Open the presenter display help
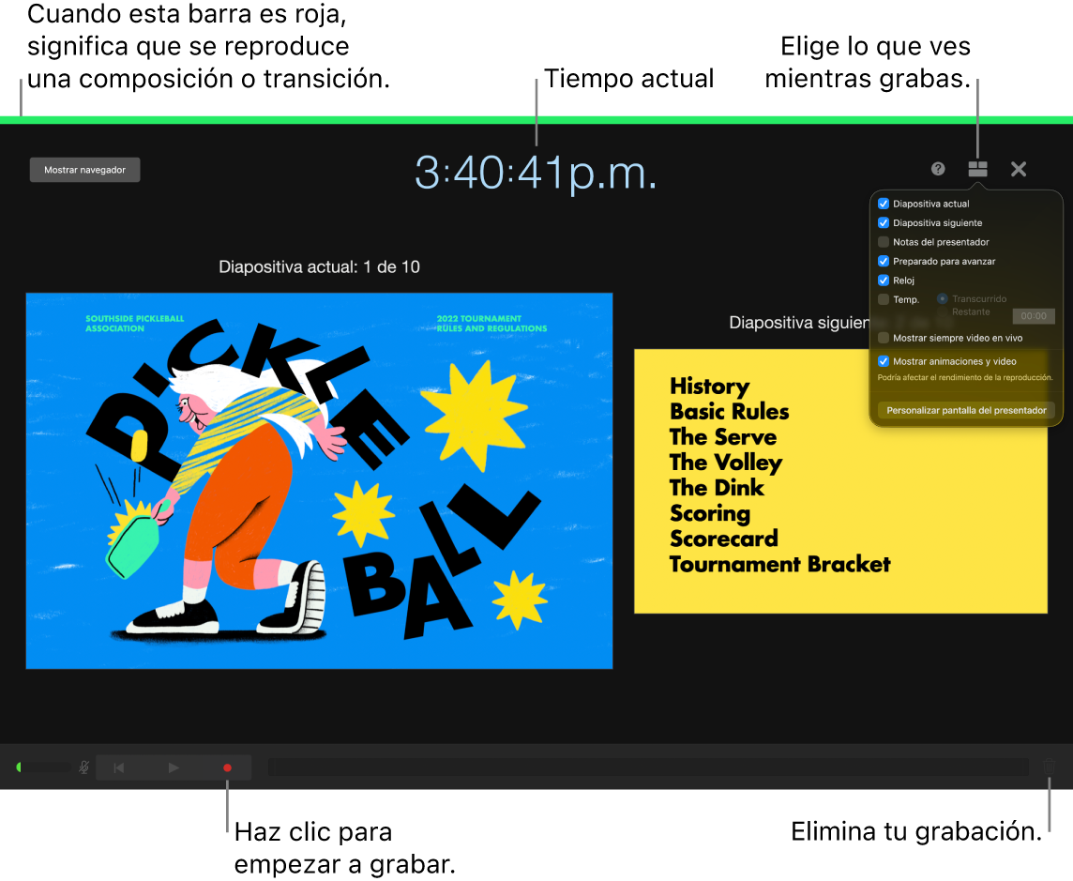The width and height of the screenshot is (1073, 881). tap(938, 169)
